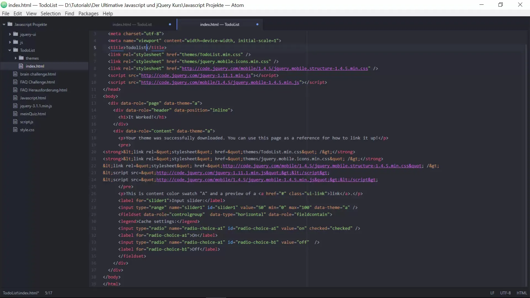The height and width of the screenshot is (298, 530).
Task: Open FAQ Challenge.html in the tree
Action: click(37, 82)
